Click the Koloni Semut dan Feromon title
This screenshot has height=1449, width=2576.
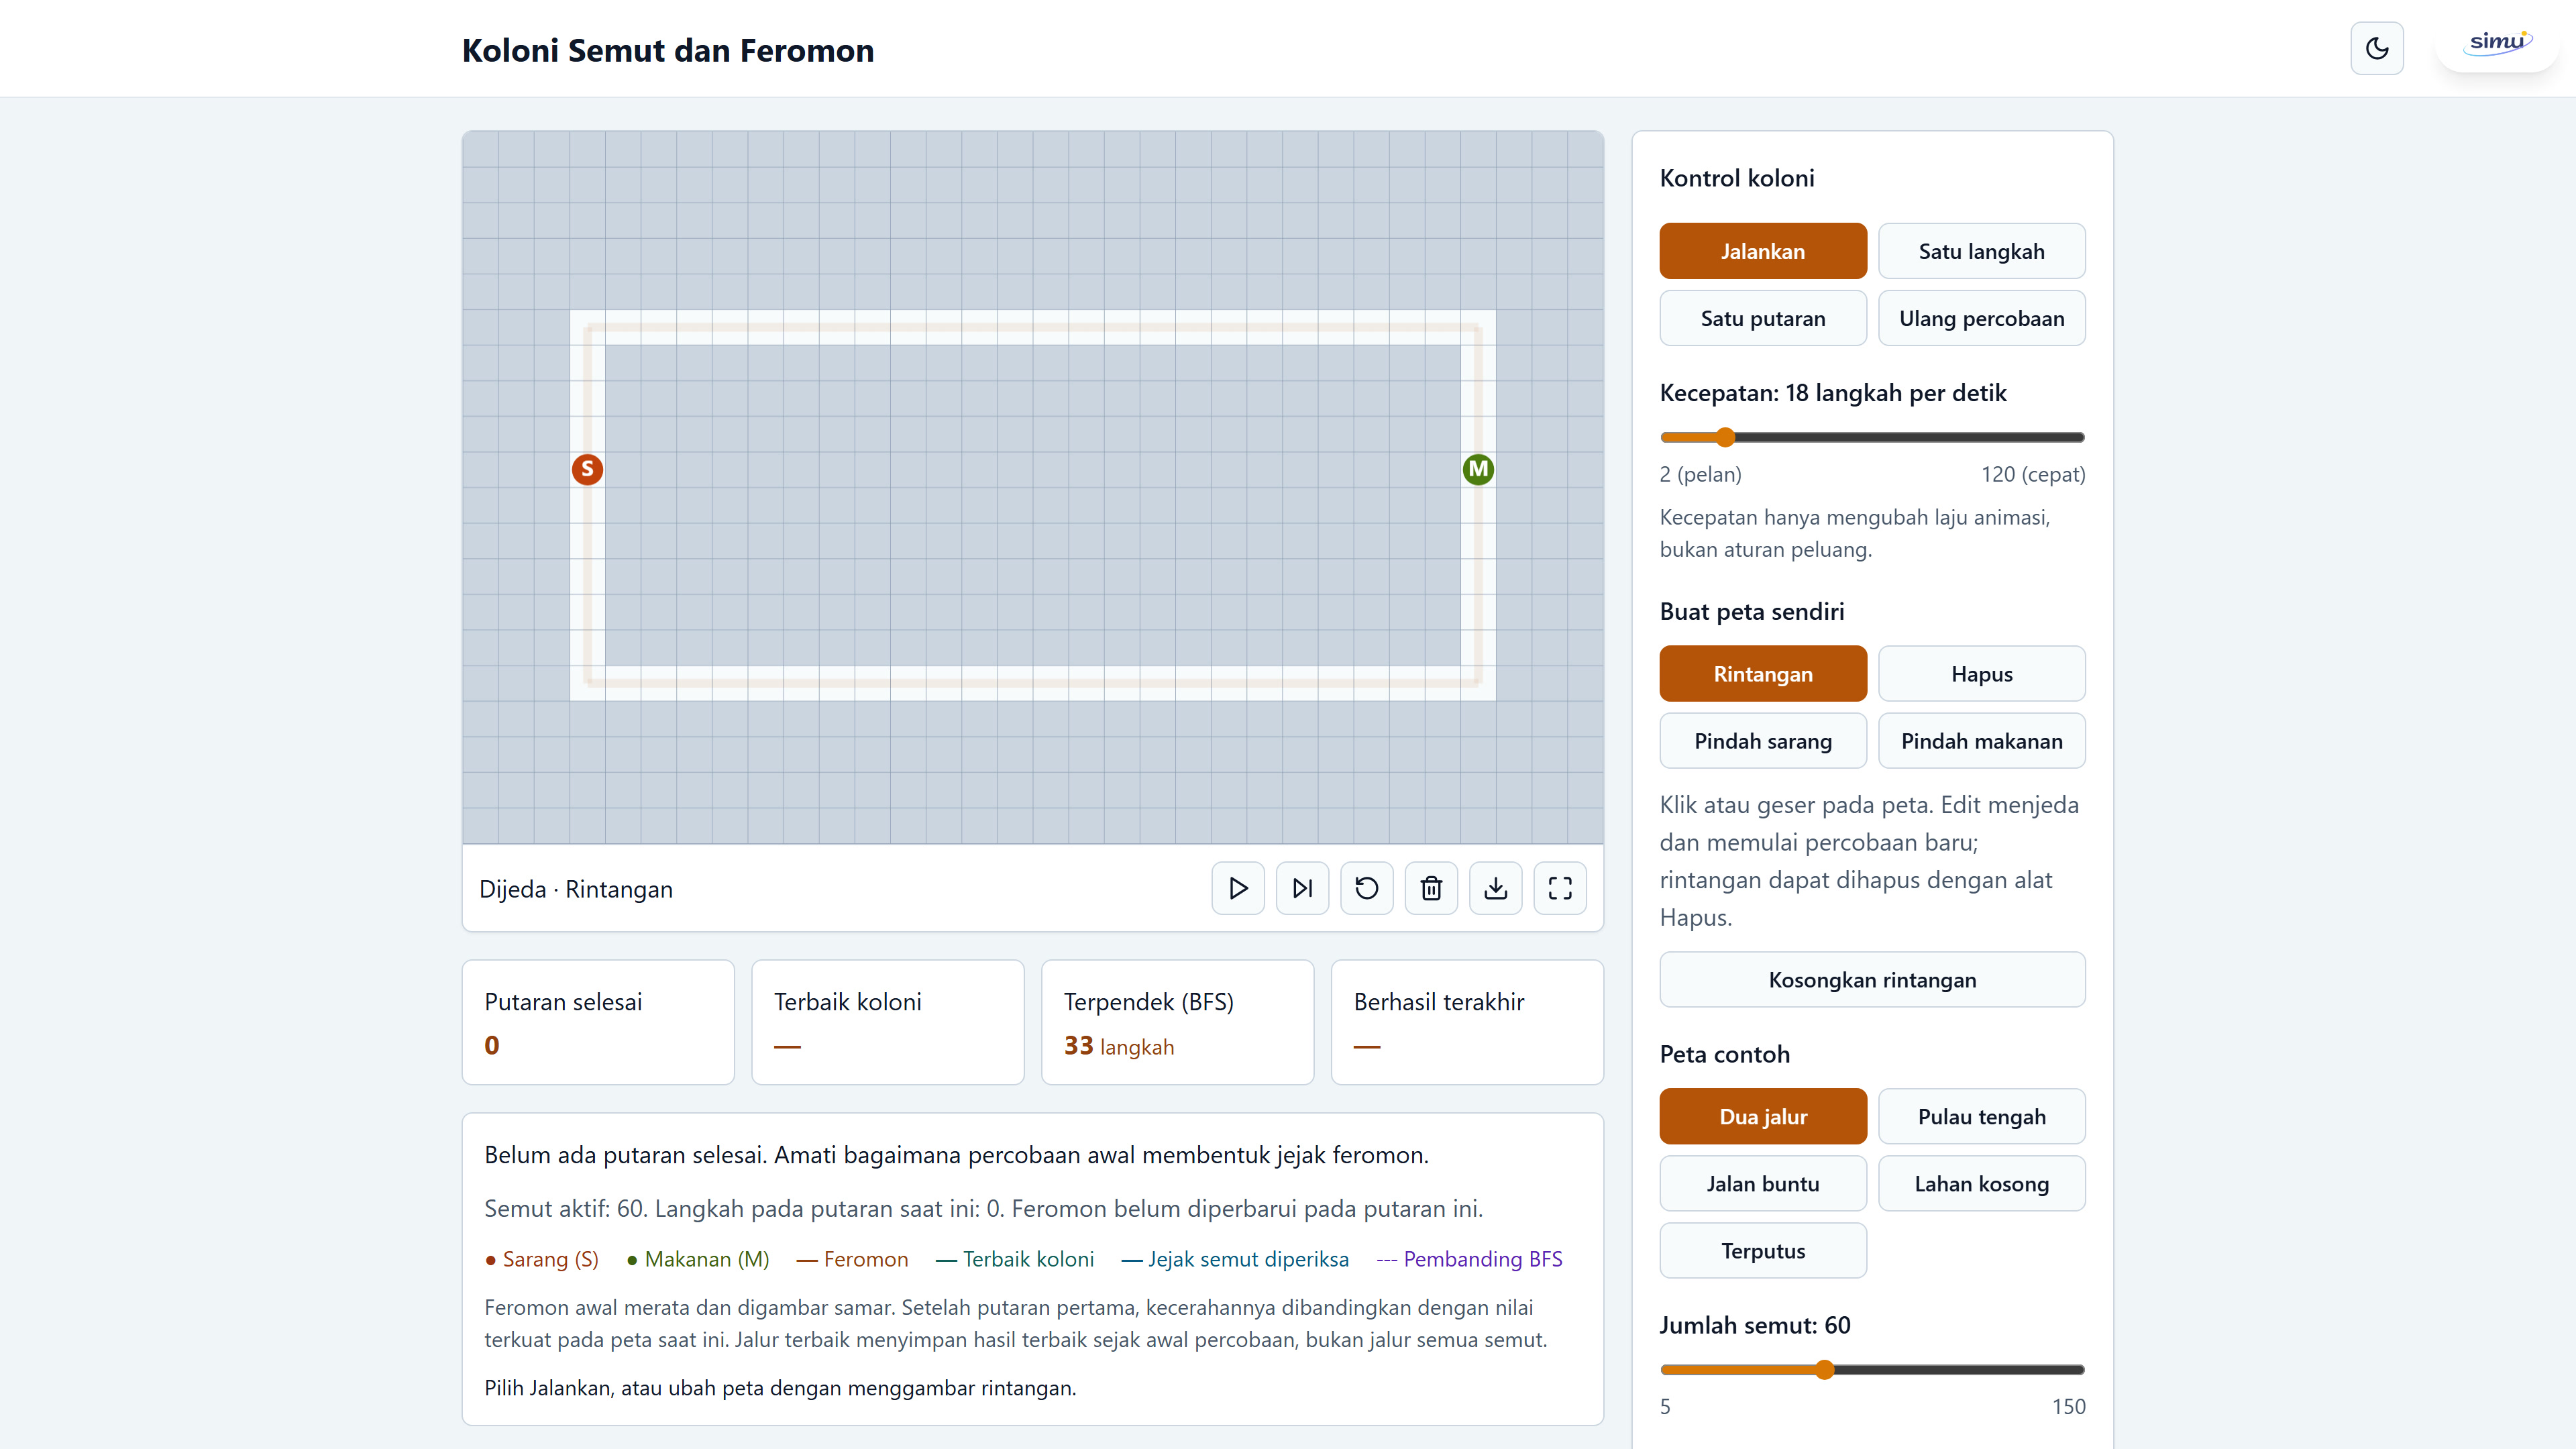(668, 50)
